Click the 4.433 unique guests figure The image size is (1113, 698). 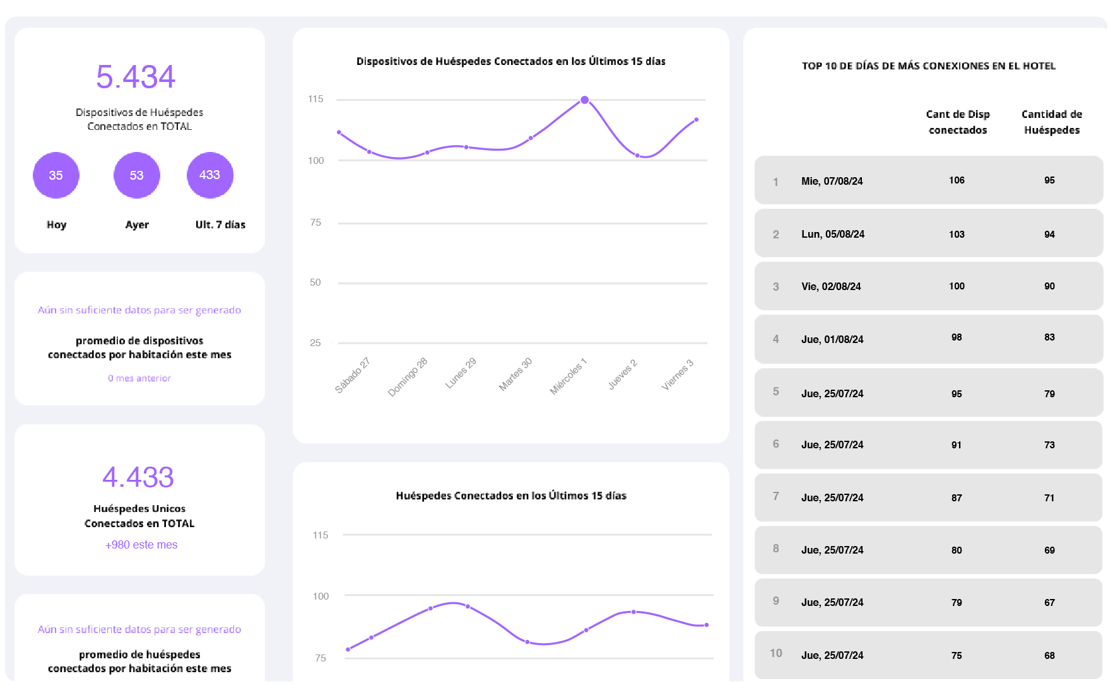(x=138, y=477)
